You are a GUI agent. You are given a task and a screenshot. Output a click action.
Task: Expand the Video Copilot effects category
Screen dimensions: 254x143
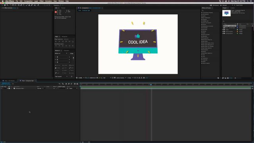202,63
